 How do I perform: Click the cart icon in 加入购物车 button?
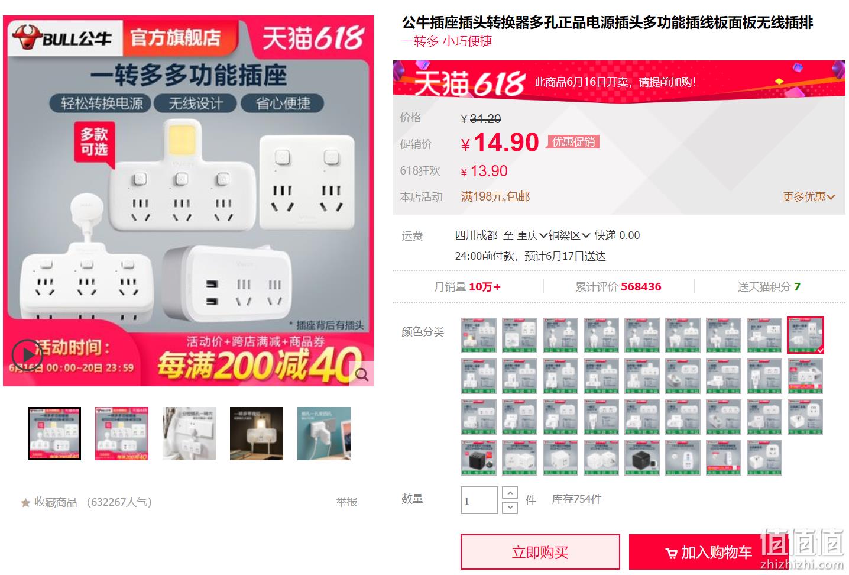point(671,553)
